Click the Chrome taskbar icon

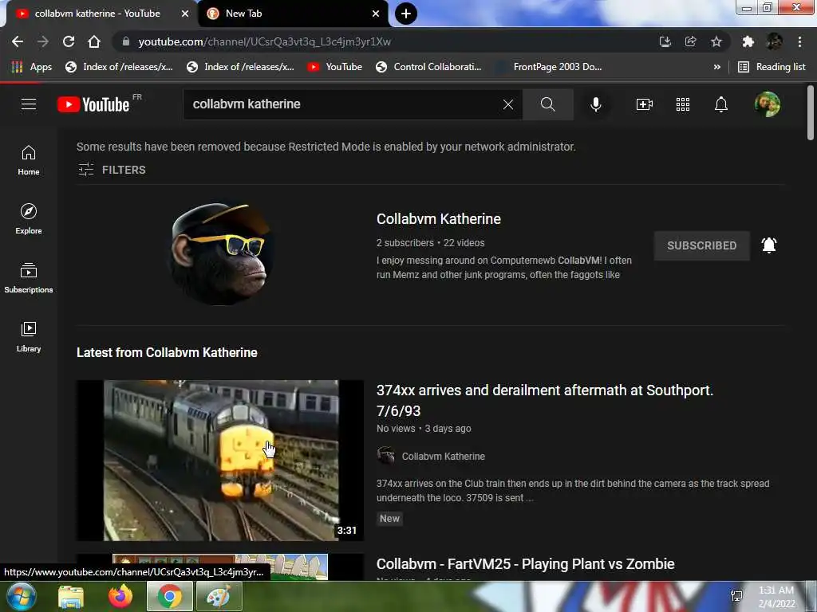(x=169, y=596)
